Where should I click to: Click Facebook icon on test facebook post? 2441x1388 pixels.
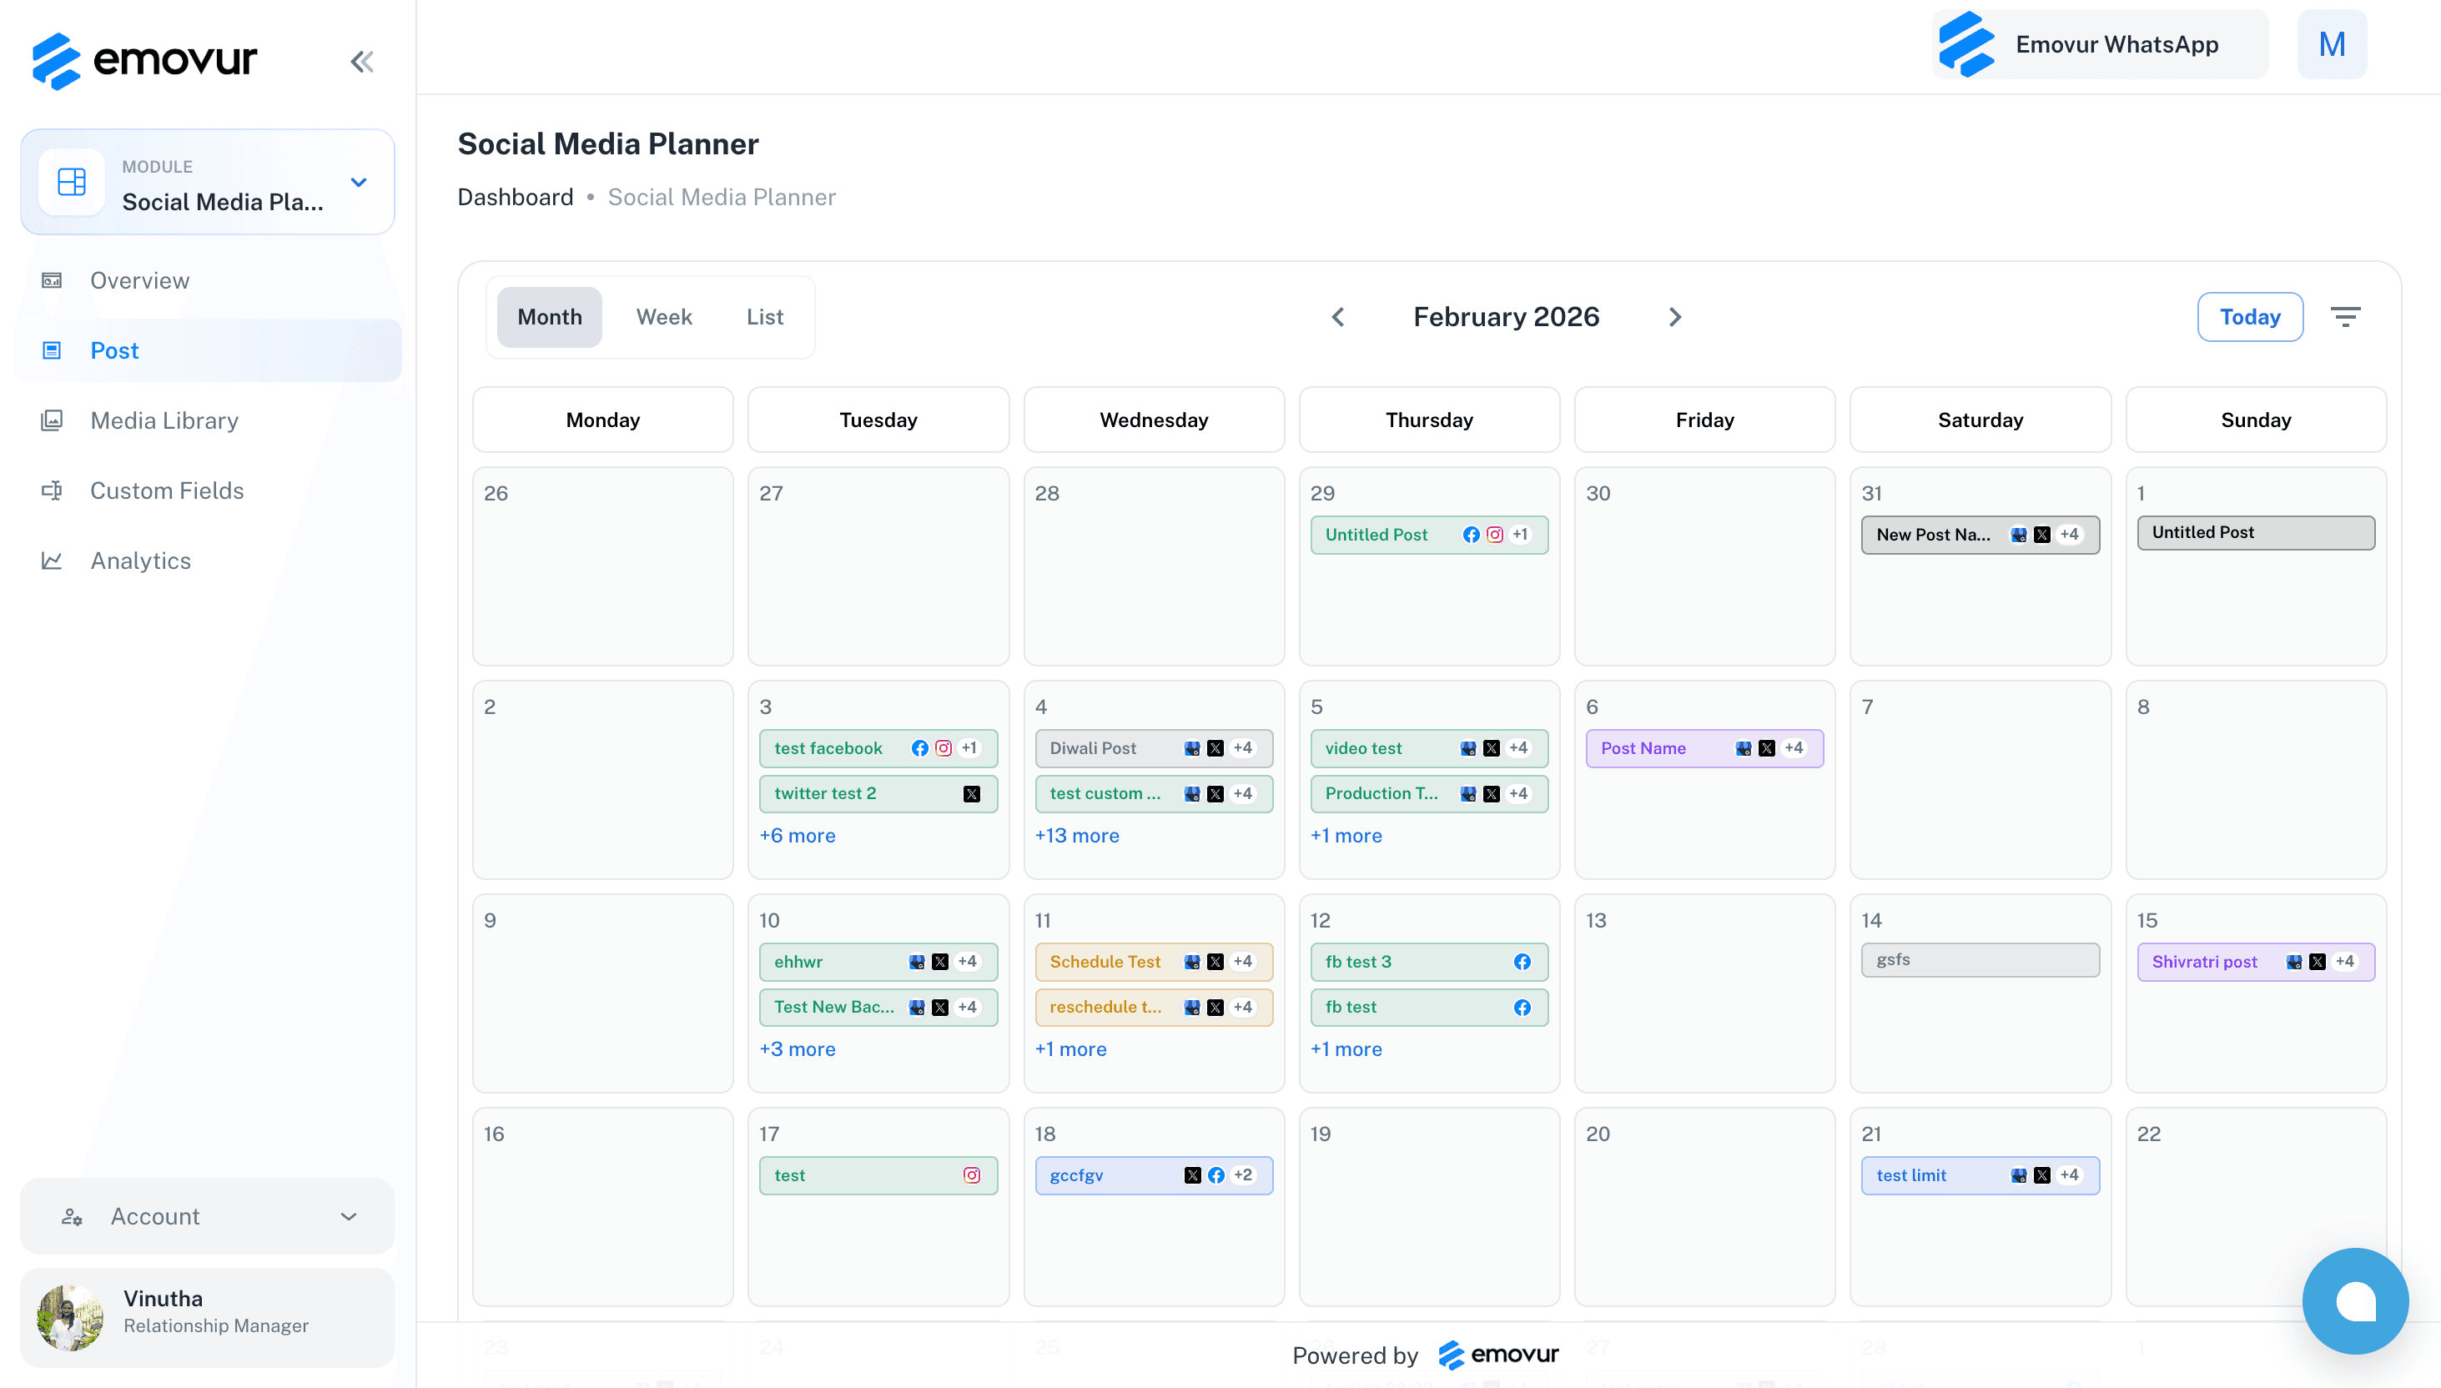point(920,748)
